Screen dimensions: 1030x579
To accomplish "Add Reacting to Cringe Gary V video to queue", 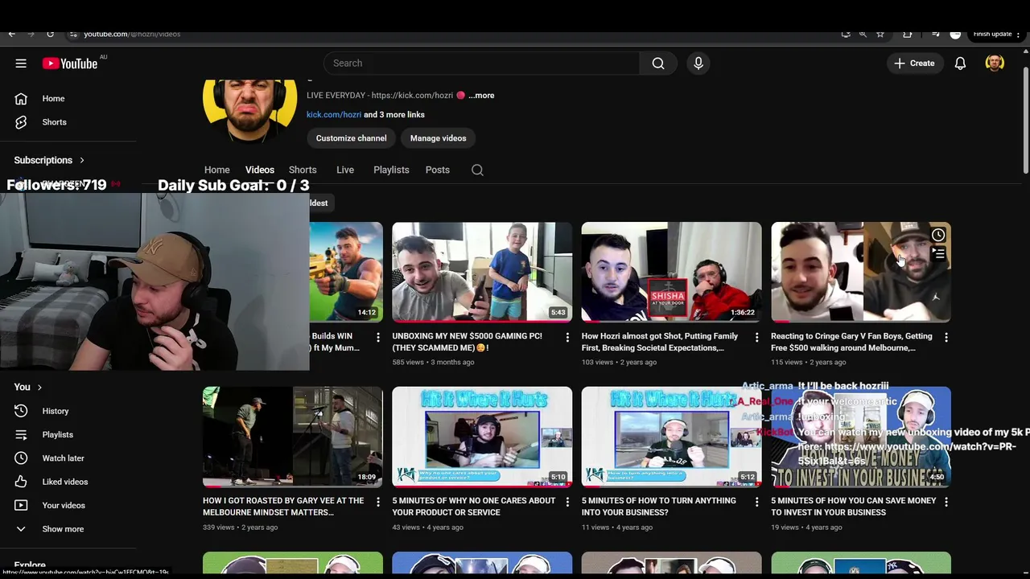I will [938, 253].
